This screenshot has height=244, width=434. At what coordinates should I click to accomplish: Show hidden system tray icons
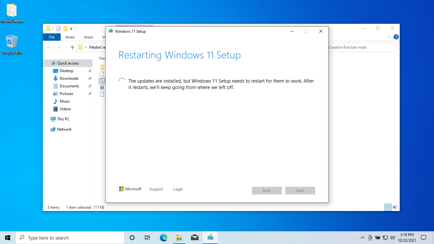point(363,238)
